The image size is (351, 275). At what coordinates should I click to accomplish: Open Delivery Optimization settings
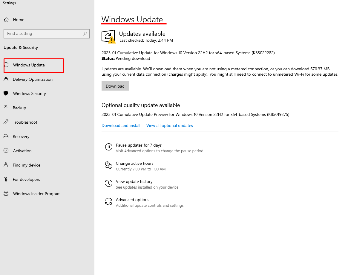(x=33, y=79)
